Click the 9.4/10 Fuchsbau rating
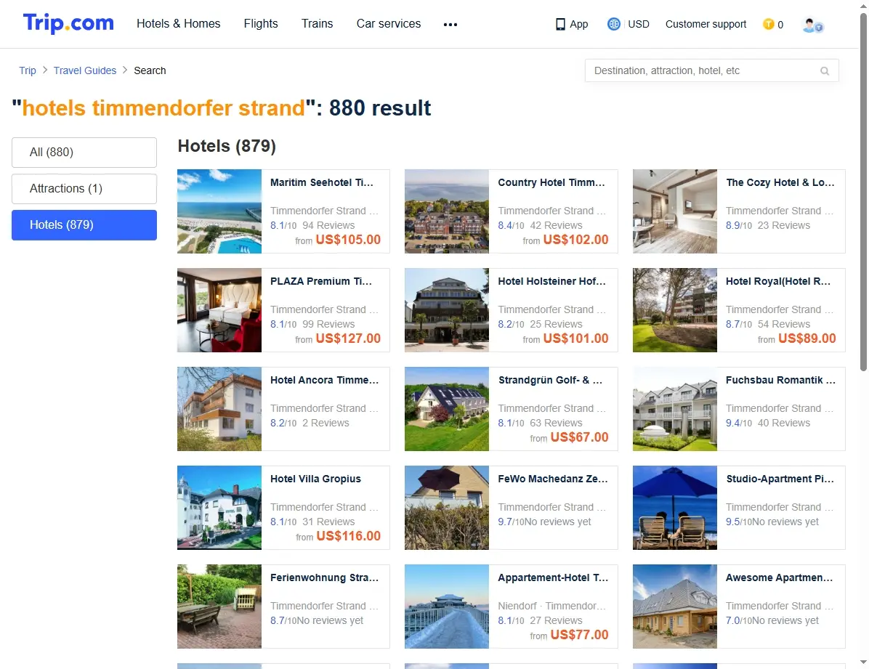Viewport: 869px width, 669px height. click(739, 423)
